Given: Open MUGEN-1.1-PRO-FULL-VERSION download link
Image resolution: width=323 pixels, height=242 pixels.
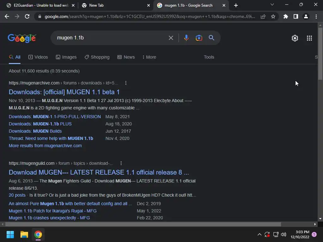Looking at the screenshot, I should pos(55,117).
